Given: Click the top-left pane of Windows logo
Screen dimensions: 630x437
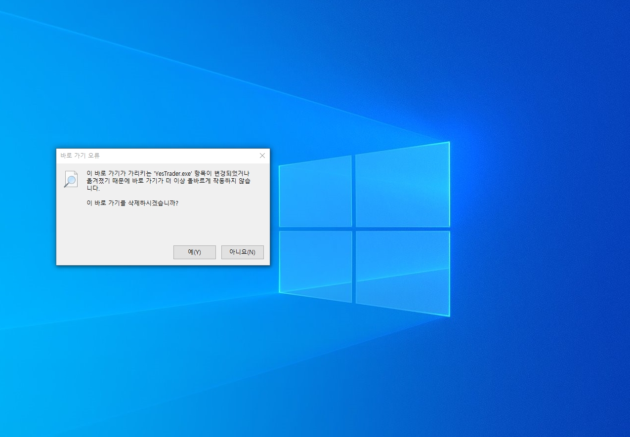Looking at the screenshot, I should pyautogui.click(x=315, y=193).
